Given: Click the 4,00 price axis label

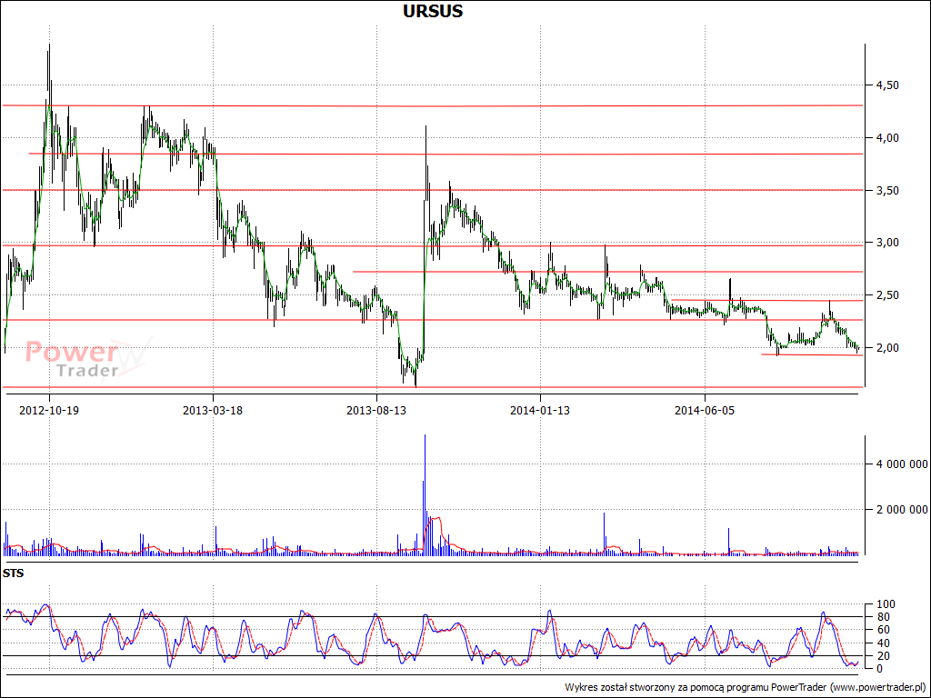Looking at the screenshot, I should [x=887, y=138].
